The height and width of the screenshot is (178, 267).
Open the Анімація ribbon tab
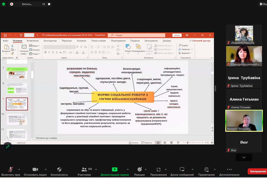81,41
